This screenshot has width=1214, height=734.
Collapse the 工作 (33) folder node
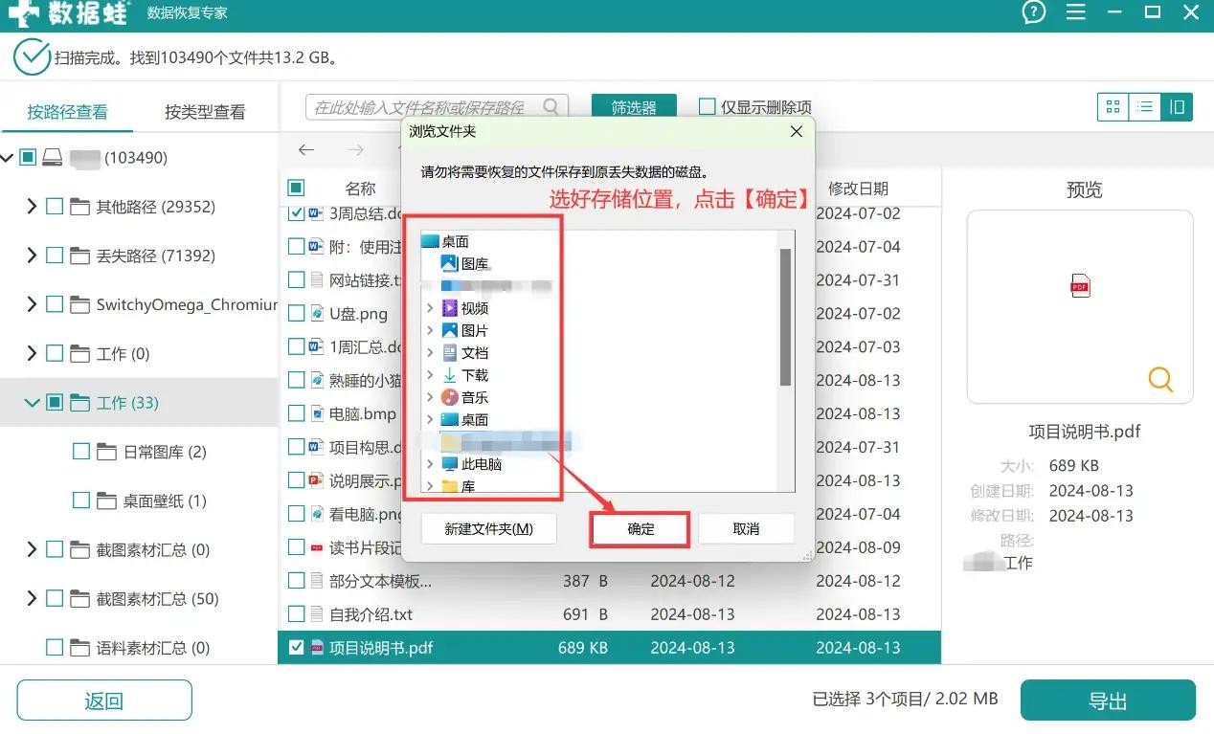(x=32, y=403)
